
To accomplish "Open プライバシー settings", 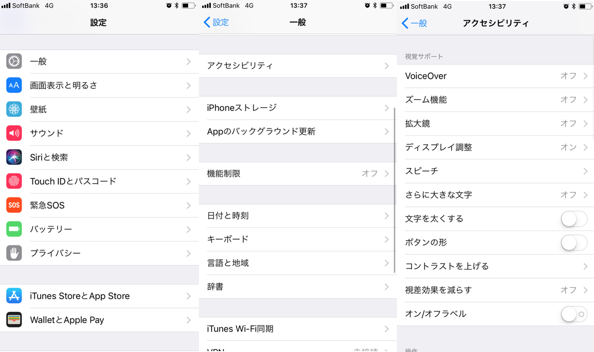I will coord(99,253).
